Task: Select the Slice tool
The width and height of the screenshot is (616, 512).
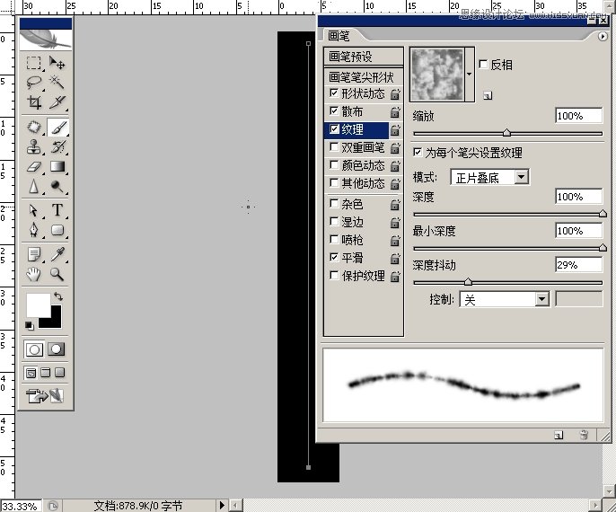Action: coord(57,102)
